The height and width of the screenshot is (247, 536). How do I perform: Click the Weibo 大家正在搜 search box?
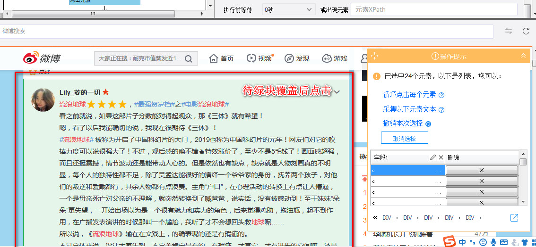(x=146, y=58)
